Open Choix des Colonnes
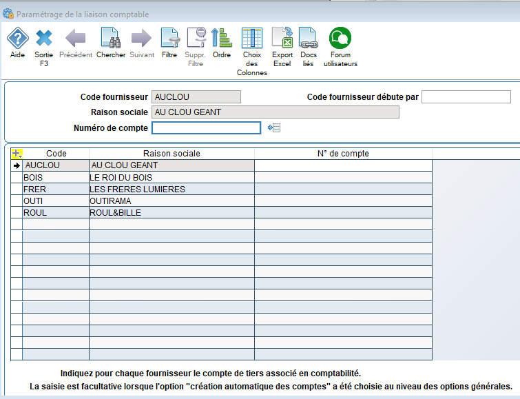 [252, 38]
